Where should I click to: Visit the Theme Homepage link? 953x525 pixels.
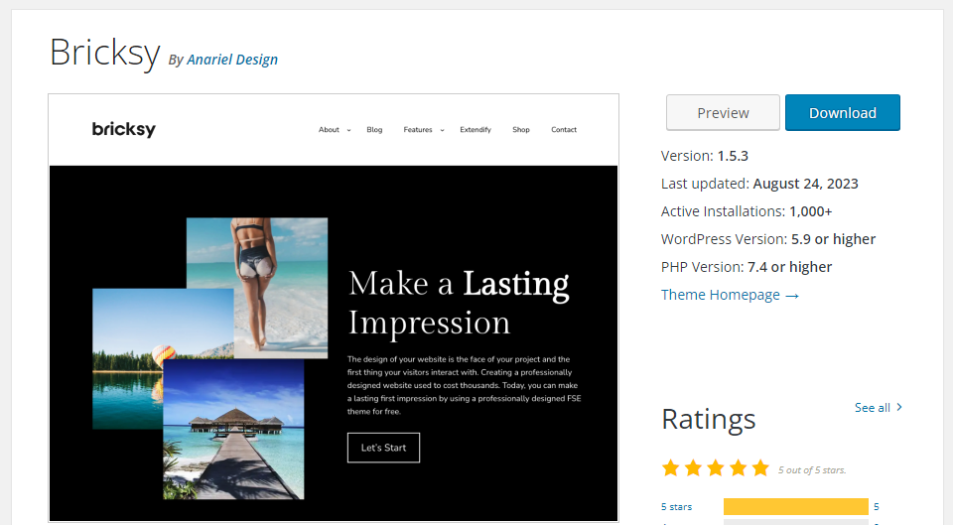[730, 295]
